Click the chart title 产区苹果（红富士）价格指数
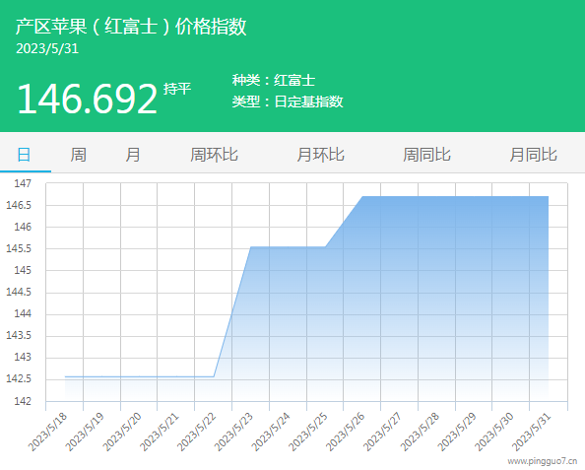The image size is (585, 470). point(131,27)
